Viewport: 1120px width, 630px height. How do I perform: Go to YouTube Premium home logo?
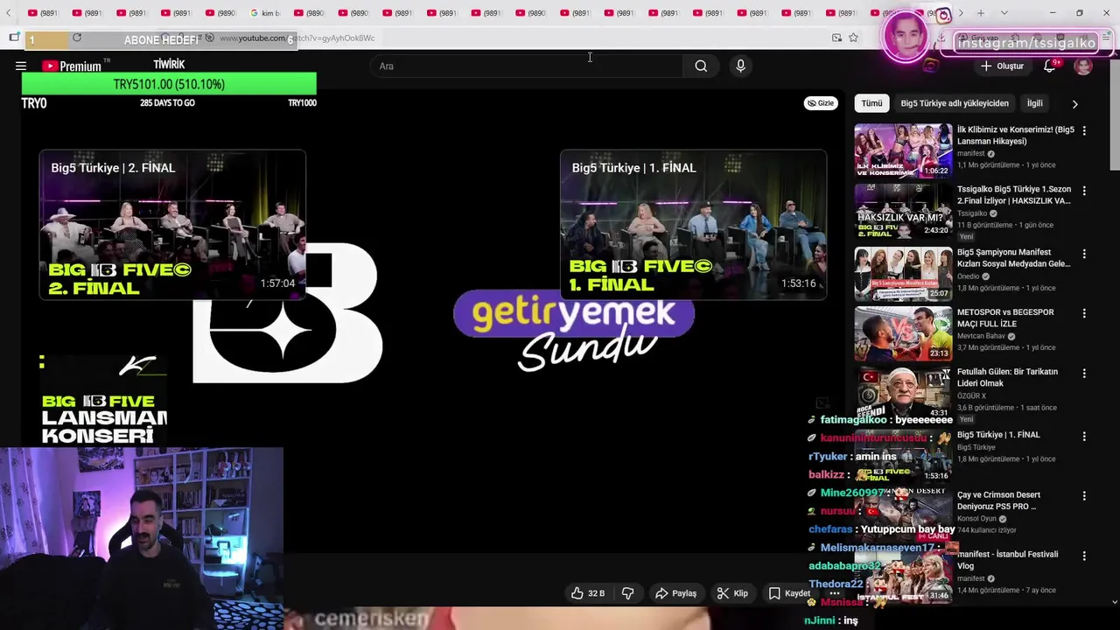point(72,66)
